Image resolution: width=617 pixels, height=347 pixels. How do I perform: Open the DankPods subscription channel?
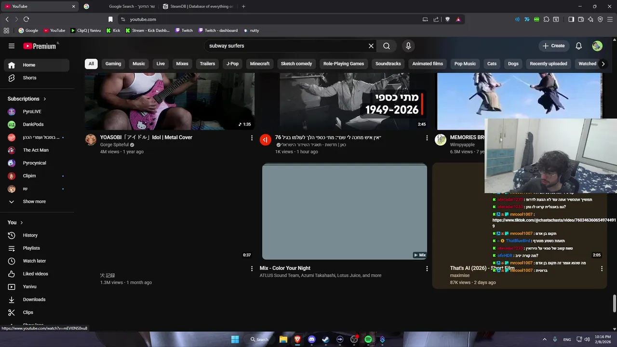pos(37,124)
